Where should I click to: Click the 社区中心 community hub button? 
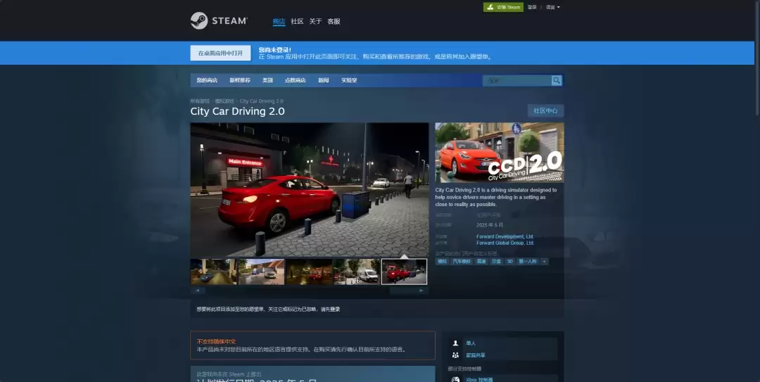click(x=546, y=111)
